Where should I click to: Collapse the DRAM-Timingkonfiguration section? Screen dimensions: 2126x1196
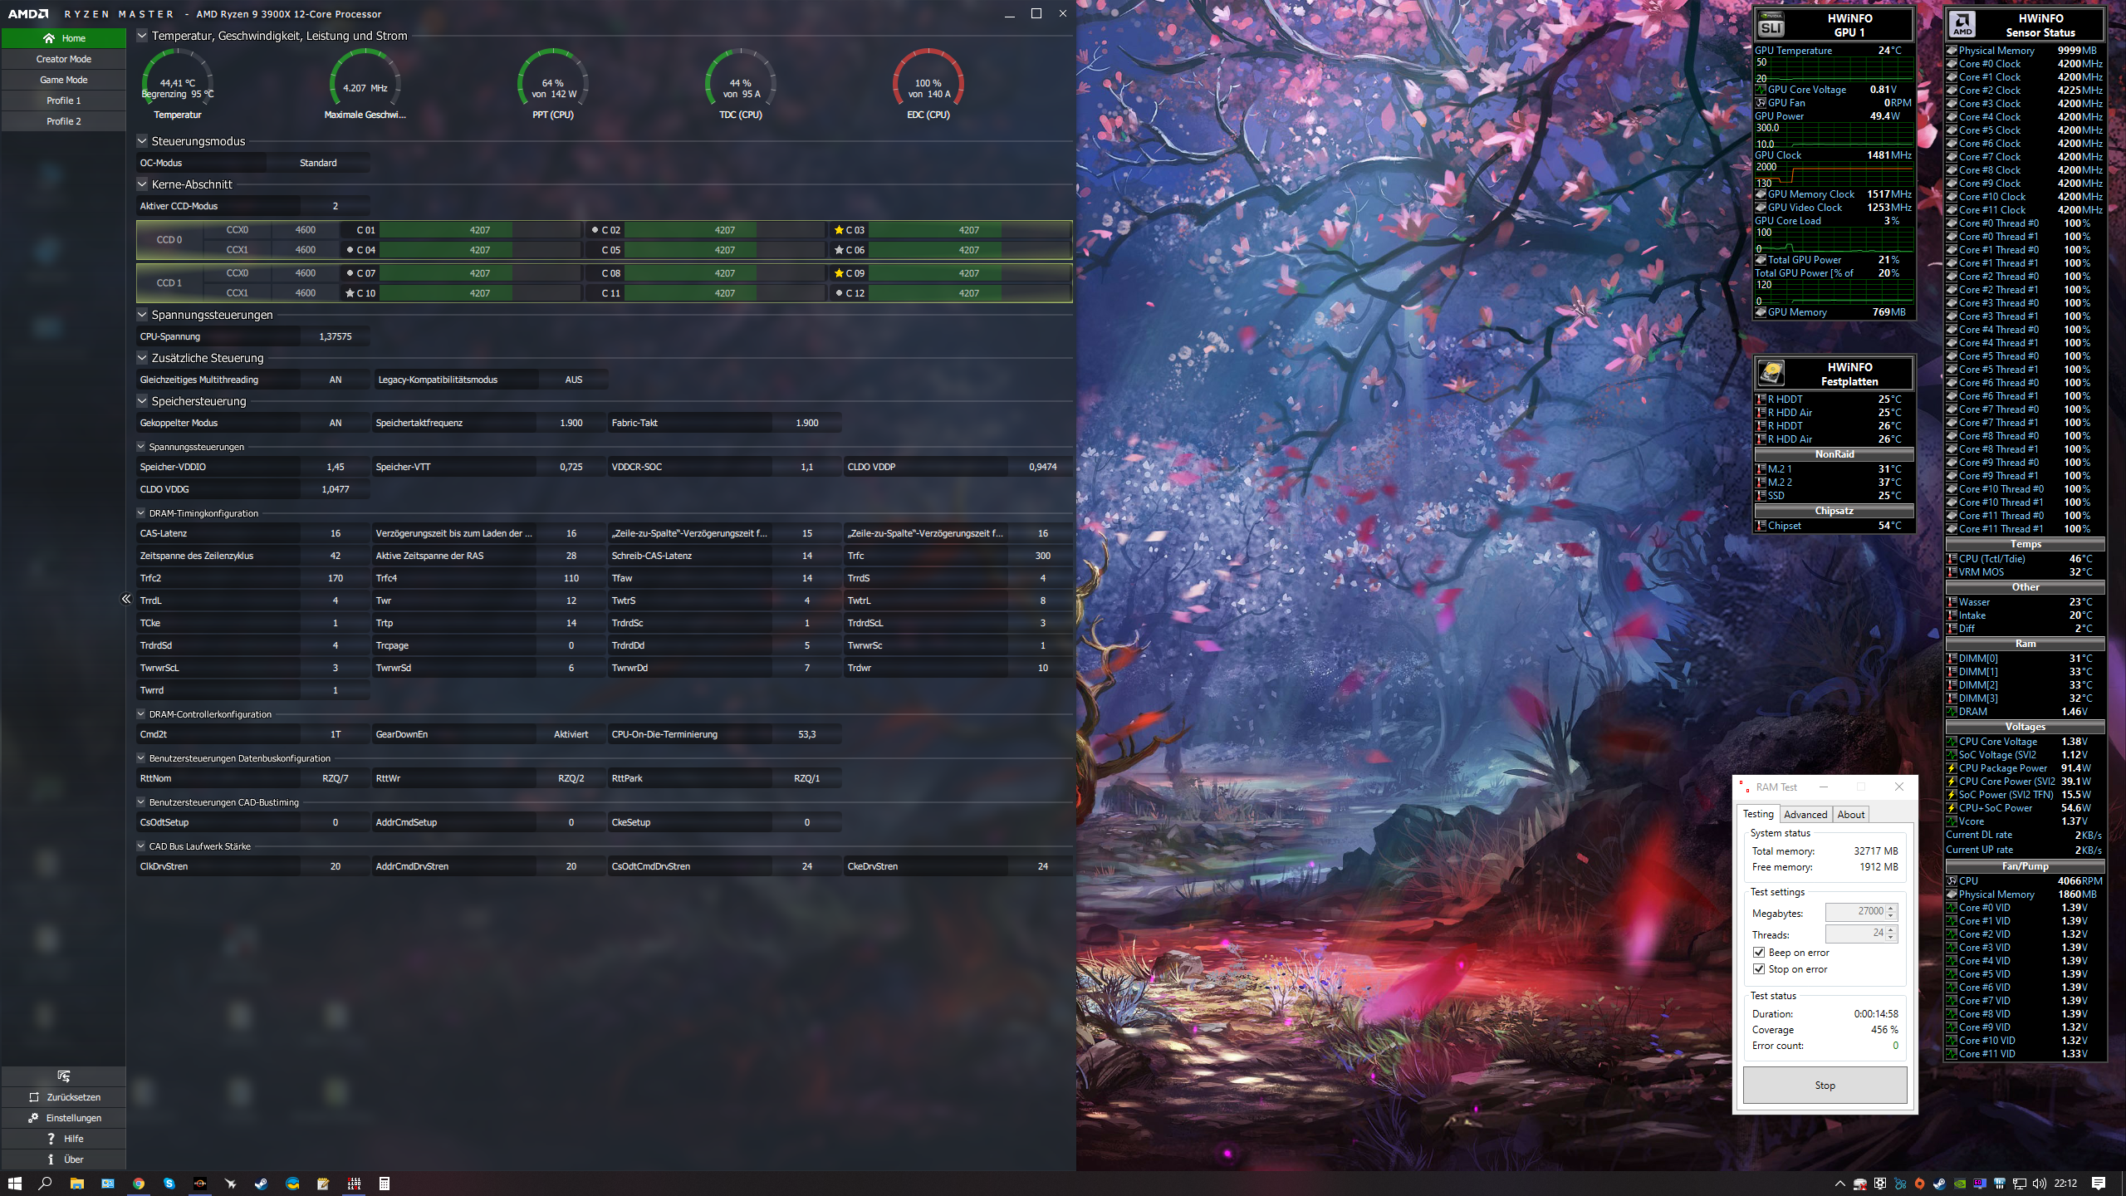(141, 513)
